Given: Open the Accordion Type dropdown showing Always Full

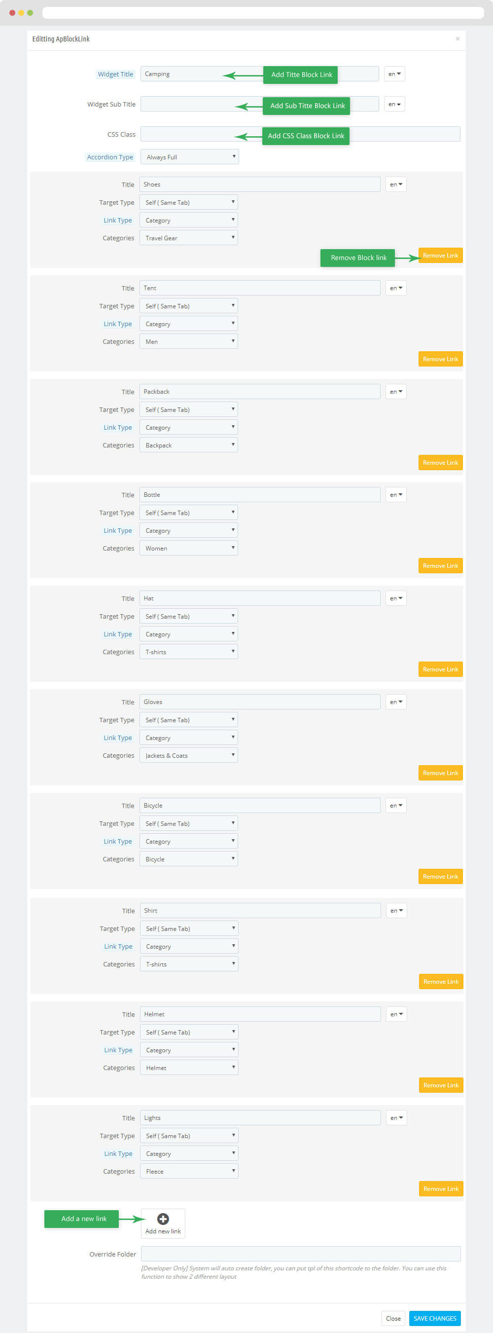Looking at the screenshot, I should point(189,157).
